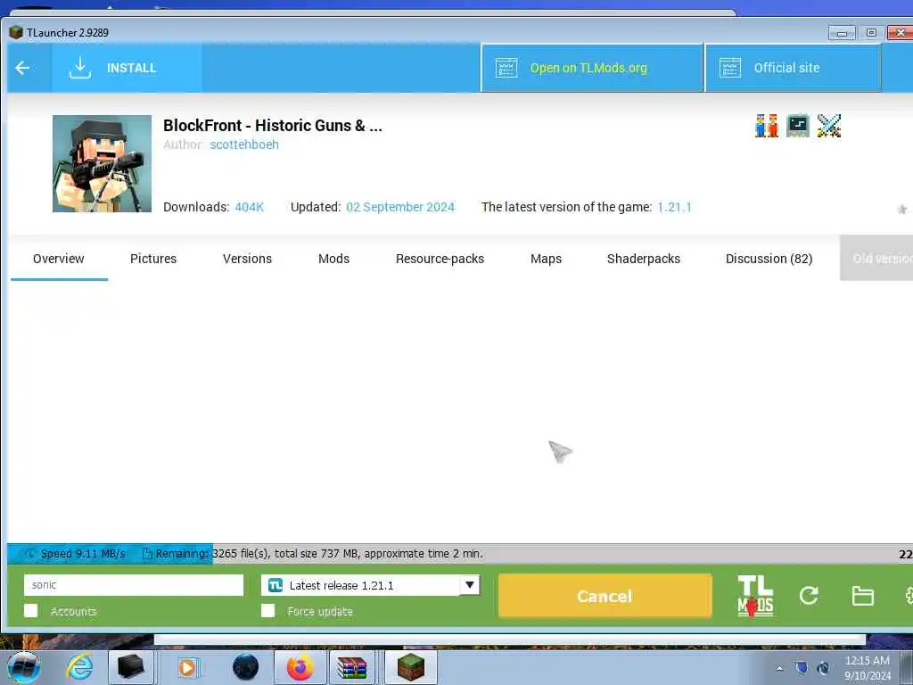
Task: Select TLauncher Minecraft block taskbar icon
Action: point(410,667)
